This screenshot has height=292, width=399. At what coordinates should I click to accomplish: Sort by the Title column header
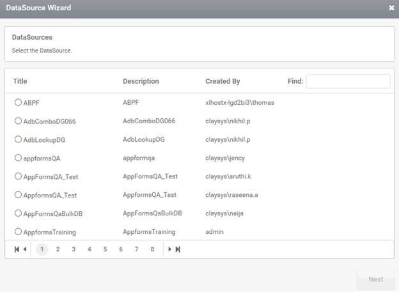click(x=20, y=81)
